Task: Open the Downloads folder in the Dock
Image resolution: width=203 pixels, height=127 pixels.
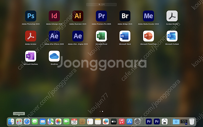Action: coord(176,122)
